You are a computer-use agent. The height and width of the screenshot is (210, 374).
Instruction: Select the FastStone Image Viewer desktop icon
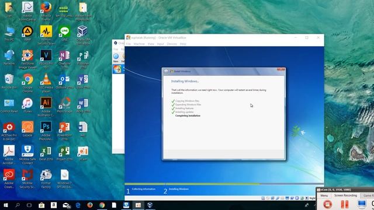[x=27, y=60]
